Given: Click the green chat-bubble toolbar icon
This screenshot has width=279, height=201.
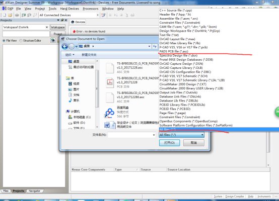Looking at the screenshot, I should coord(24,15).
